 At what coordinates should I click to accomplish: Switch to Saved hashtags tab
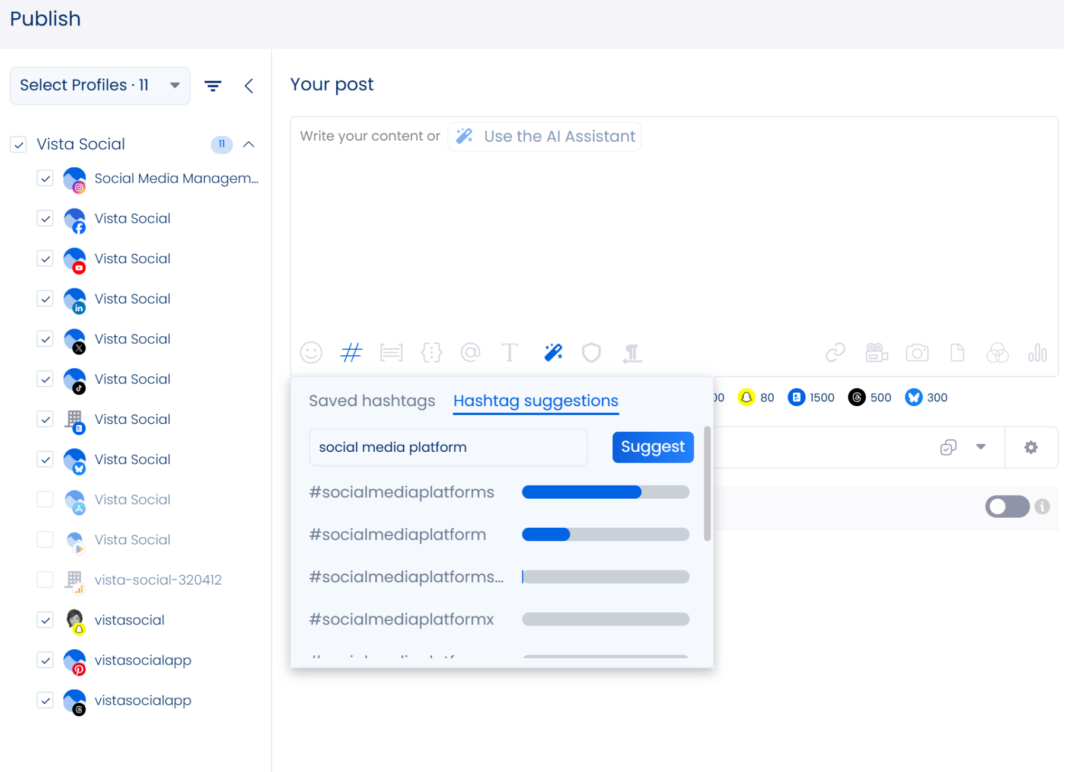click(x=372, y=401)
